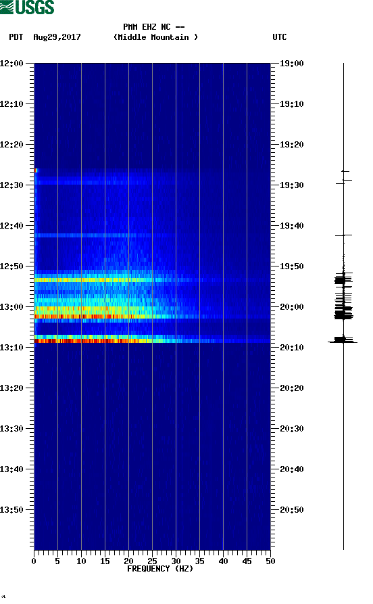Click the '20:20' UTC time label
This screenshot has height=604, width=373.
[x=292, y=388]
